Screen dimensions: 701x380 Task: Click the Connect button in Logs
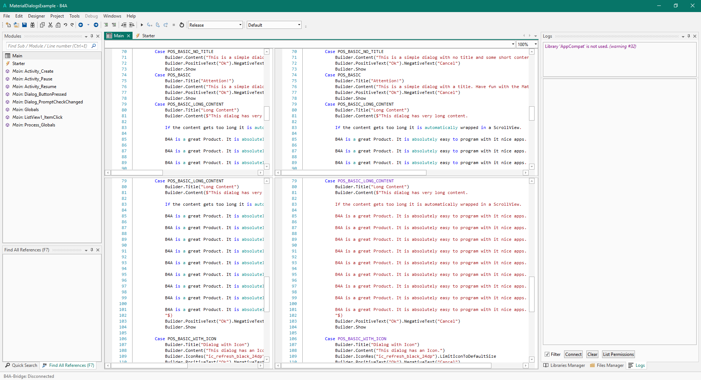tap(573, 354)
